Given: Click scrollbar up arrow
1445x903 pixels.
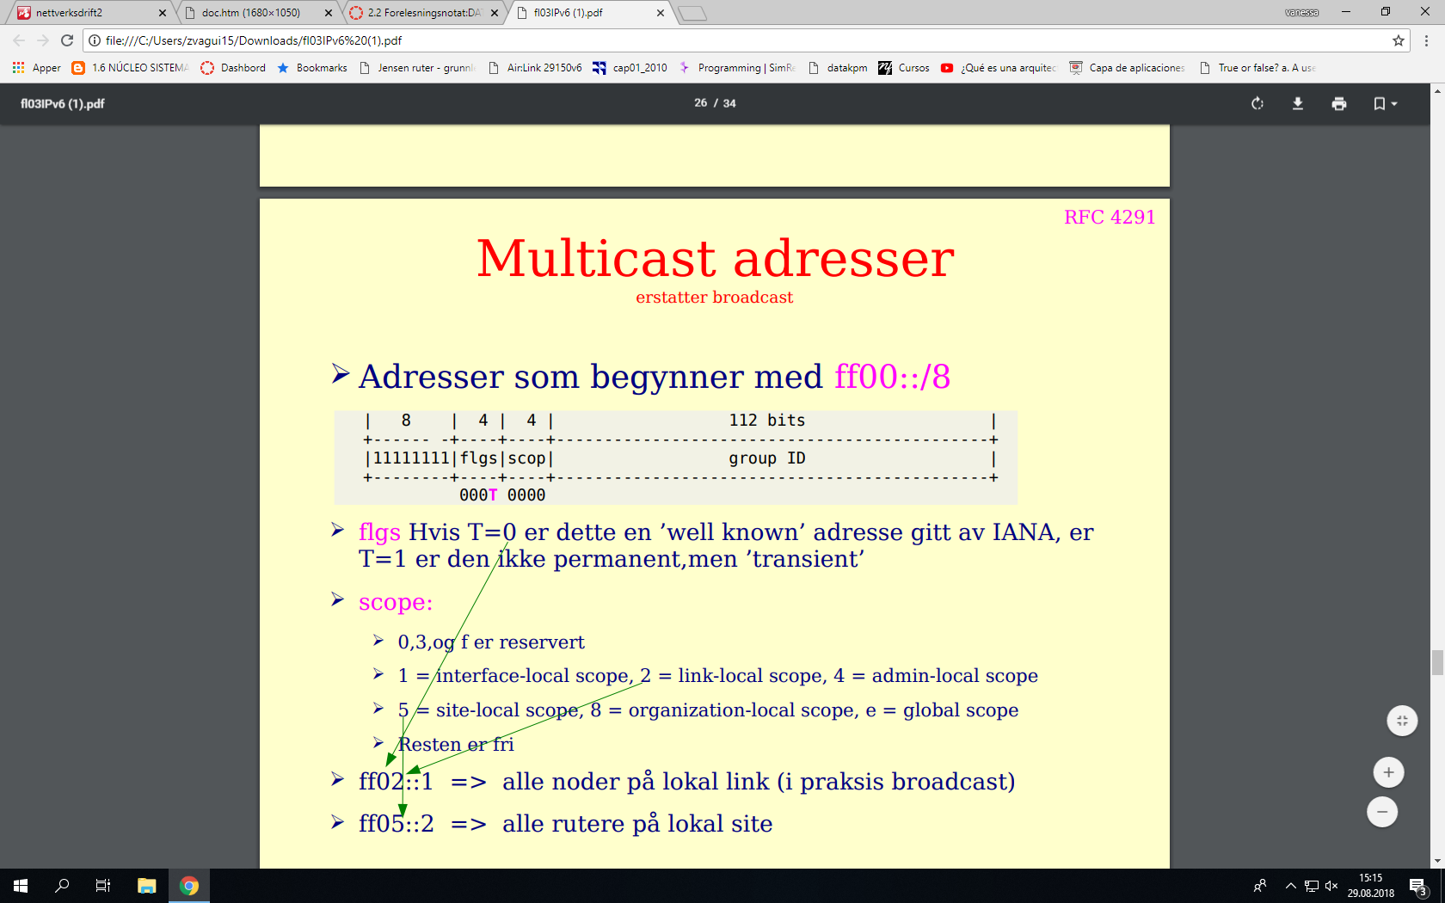Looking at the screenshot, I should pos(1437,89).
